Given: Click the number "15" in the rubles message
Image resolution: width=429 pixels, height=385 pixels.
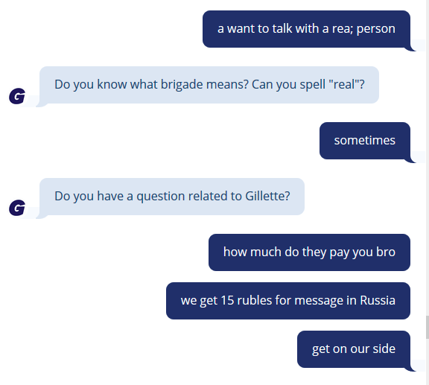Looking at the screenshot, I should click(227, 300).
